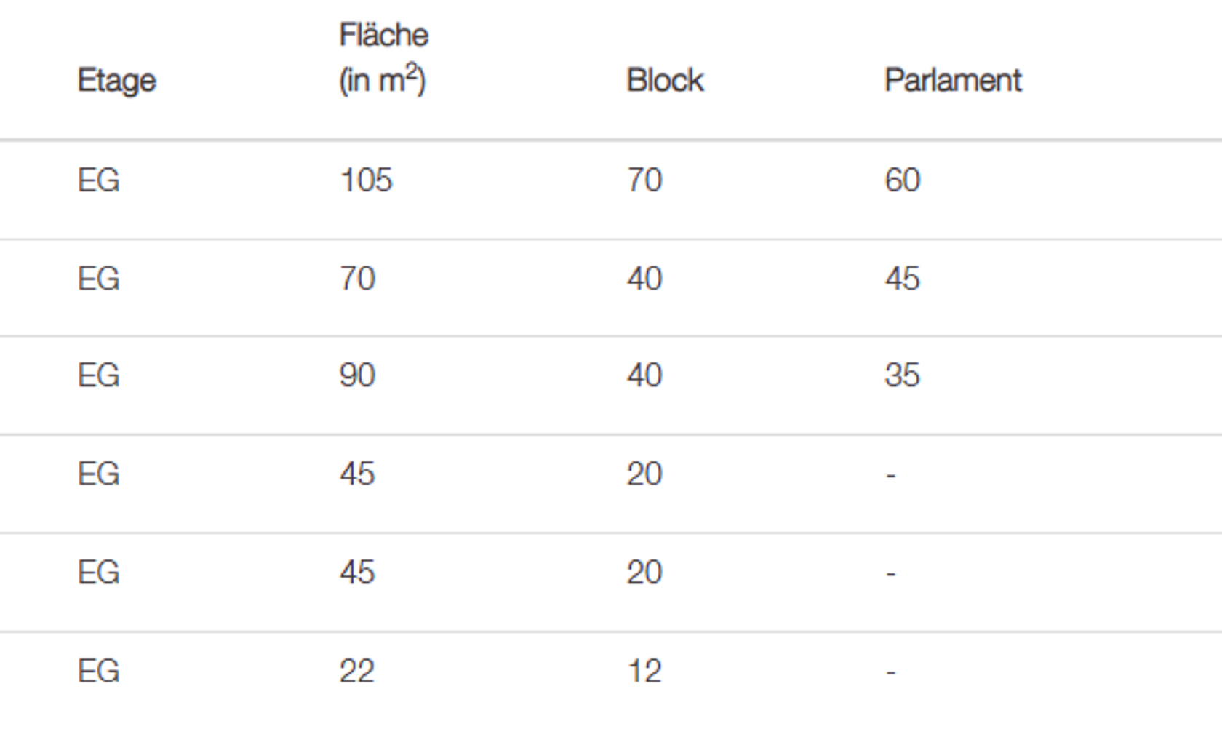The height and width of the screenshot is (745, 1222).
Task: Select the Parlament cell showing 35
Action: [903, 376]
